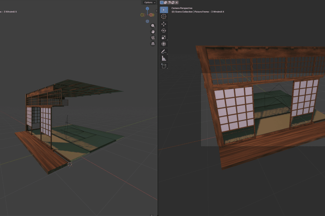Click the red X axis gizmo ball
This screenshot has width=325, height=216.
(x=152, y=15)
